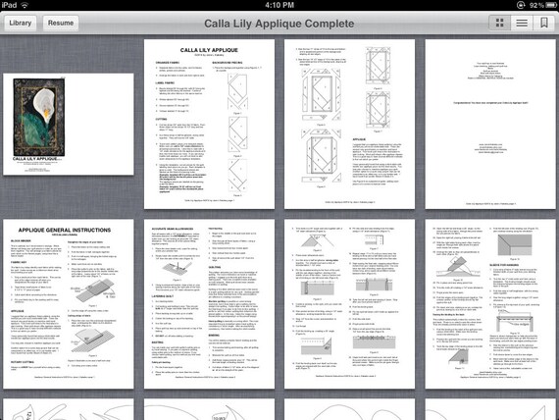
Task: Show bookmarked pages
Action: point(543,23)
